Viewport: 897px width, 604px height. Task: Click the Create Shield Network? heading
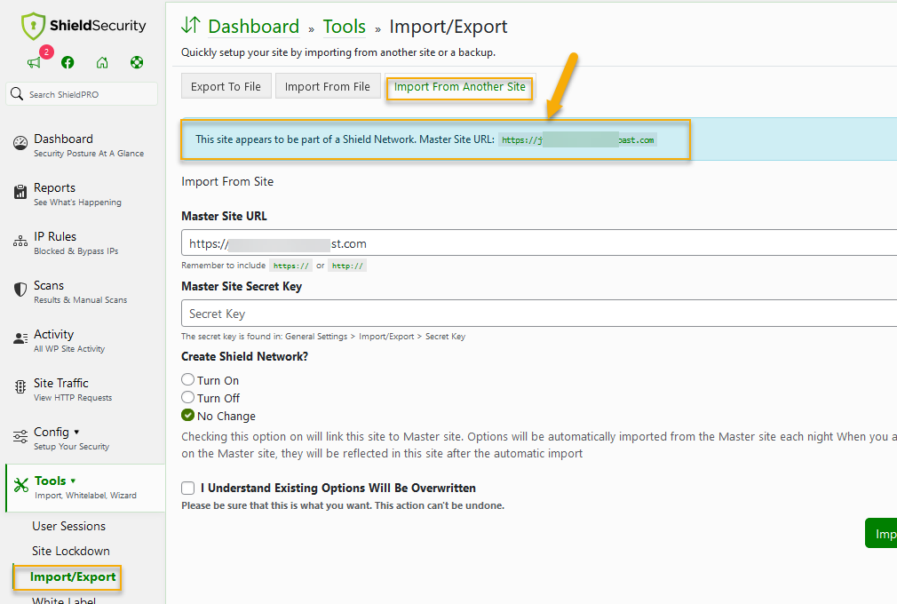point(245,356)
